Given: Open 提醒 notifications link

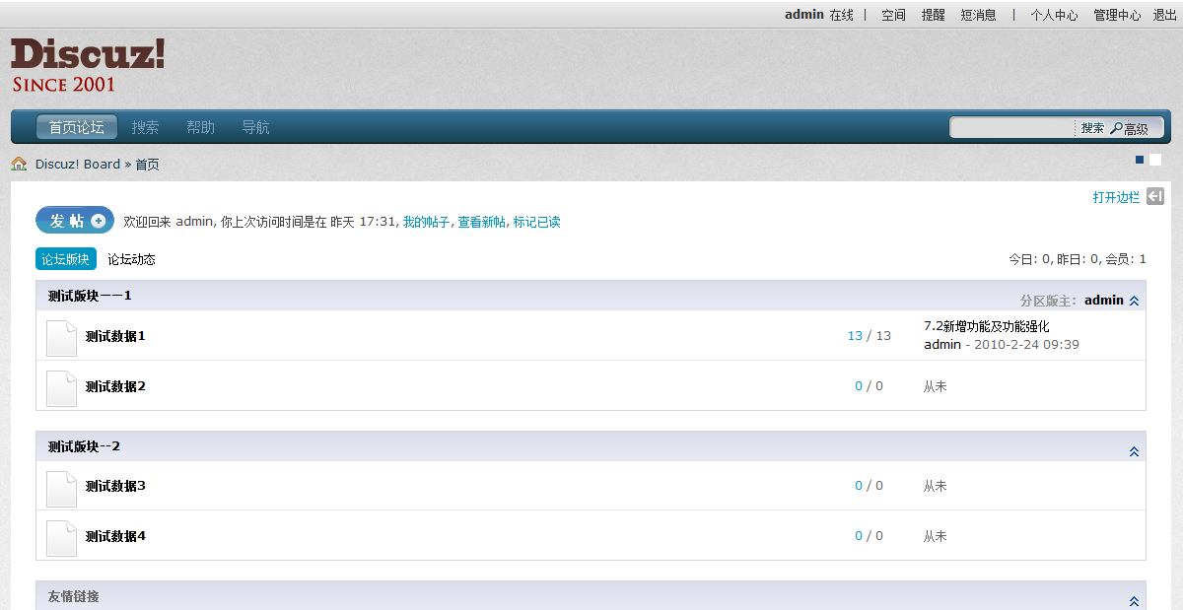Looking at the screenshot, I should pos(933,15).
